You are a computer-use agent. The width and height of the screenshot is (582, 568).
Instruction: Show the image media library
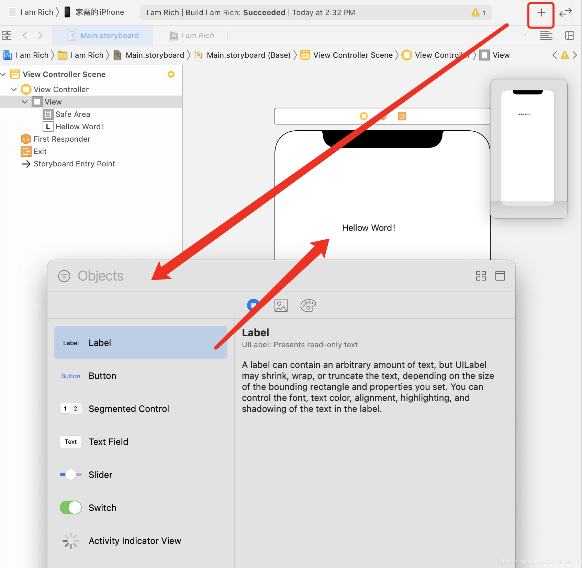coord(281,305)
